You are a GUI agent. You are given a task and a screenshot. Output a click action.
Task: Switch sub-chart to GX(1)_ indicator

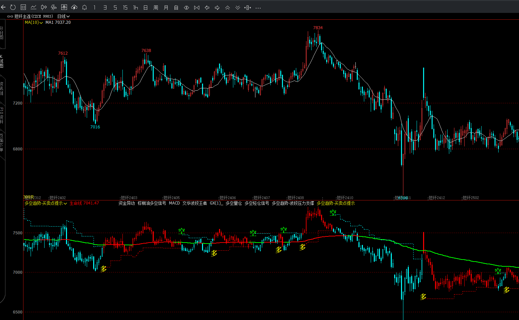tap(216, 203)
